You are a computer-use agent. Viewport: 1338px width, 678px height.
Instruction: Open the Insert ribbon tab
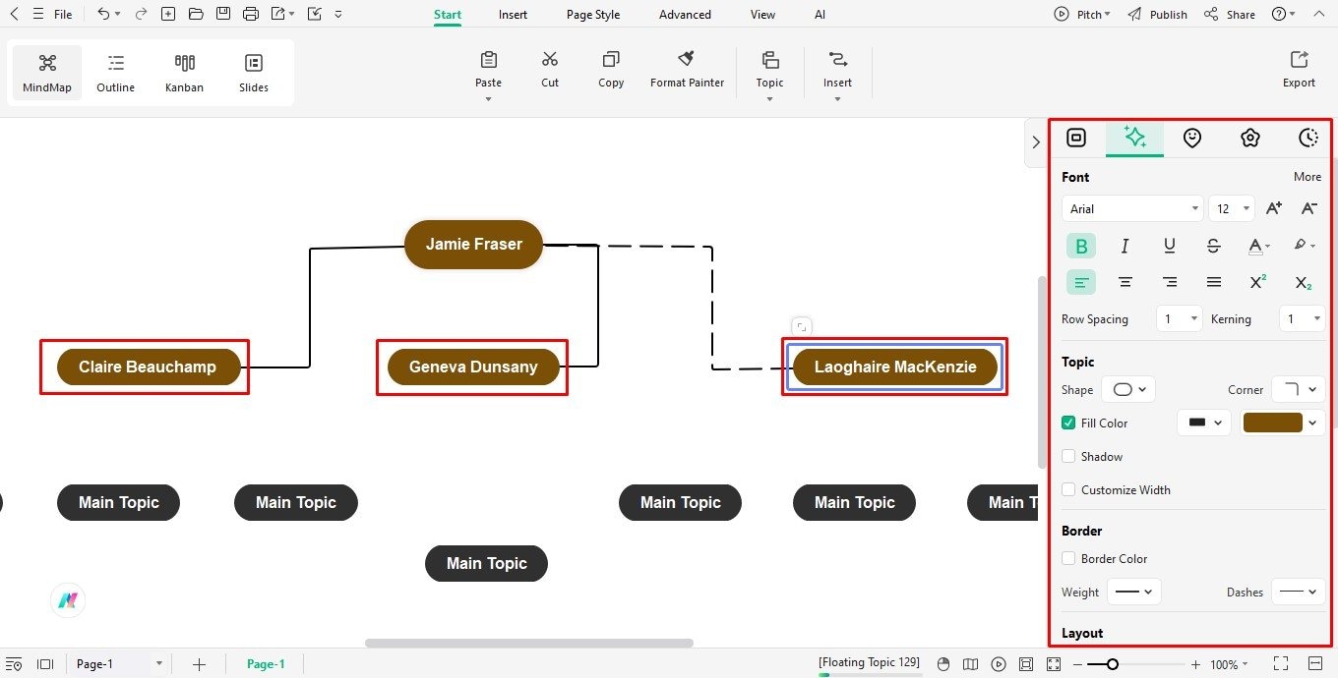click(513, 15)
